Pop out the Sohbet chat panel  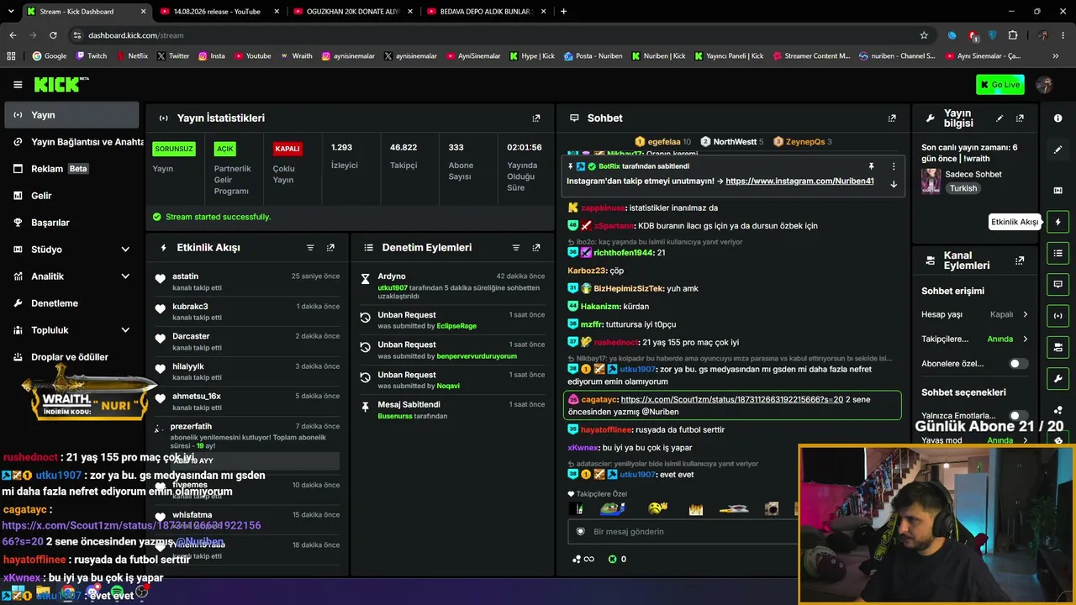coord(892,118)
